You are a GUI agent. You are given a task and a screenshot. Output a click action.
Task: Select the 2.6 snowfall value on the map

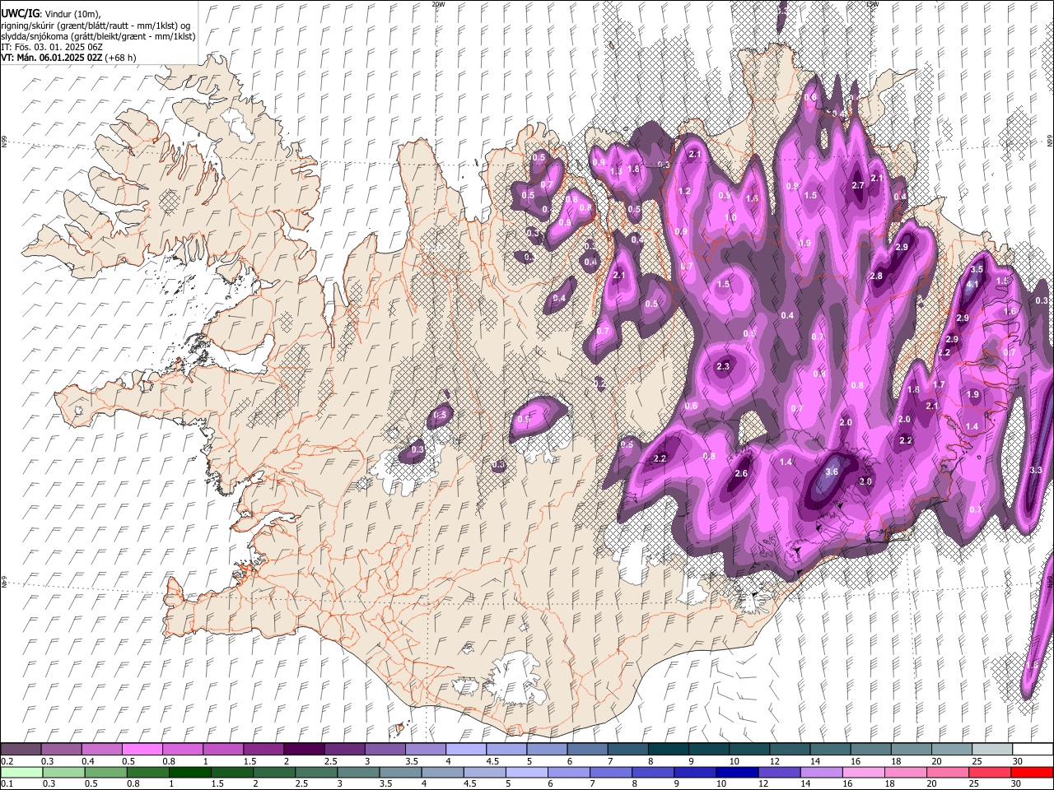point(741,473)
